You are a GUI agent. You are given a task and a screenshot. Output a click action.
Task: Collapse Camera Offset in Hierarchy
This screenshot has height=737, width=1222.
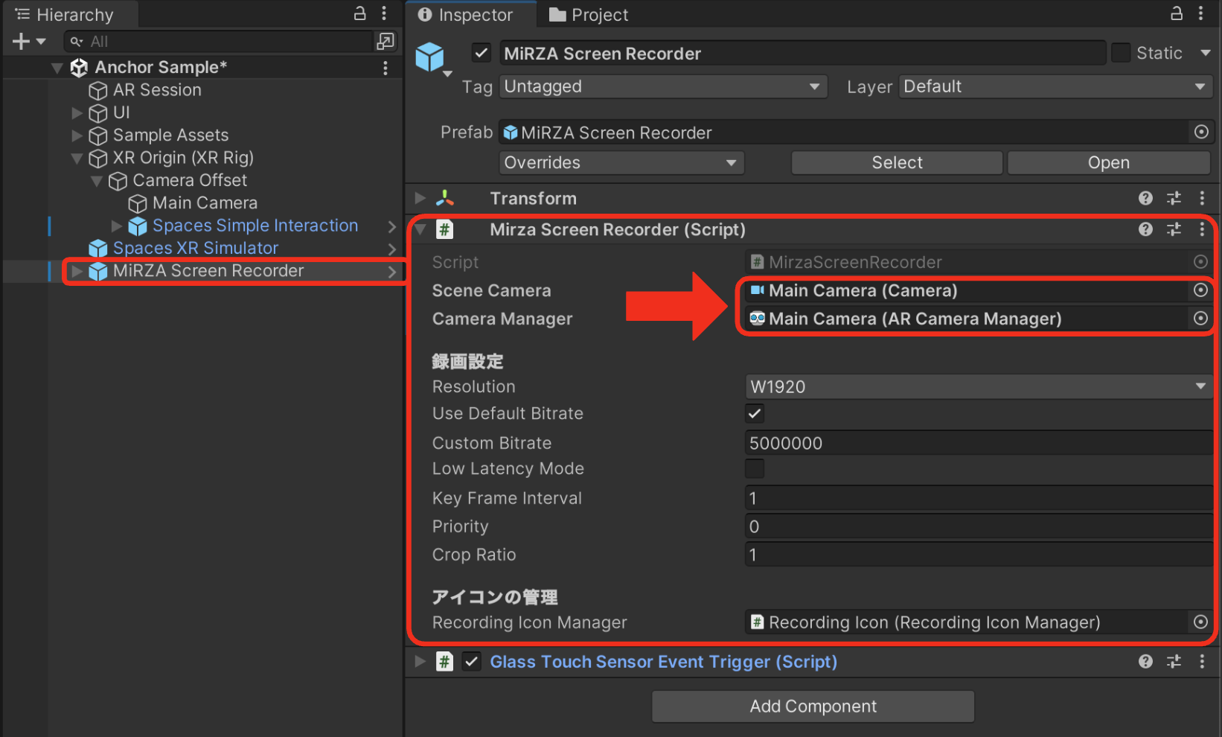click(x=96, y=181)
